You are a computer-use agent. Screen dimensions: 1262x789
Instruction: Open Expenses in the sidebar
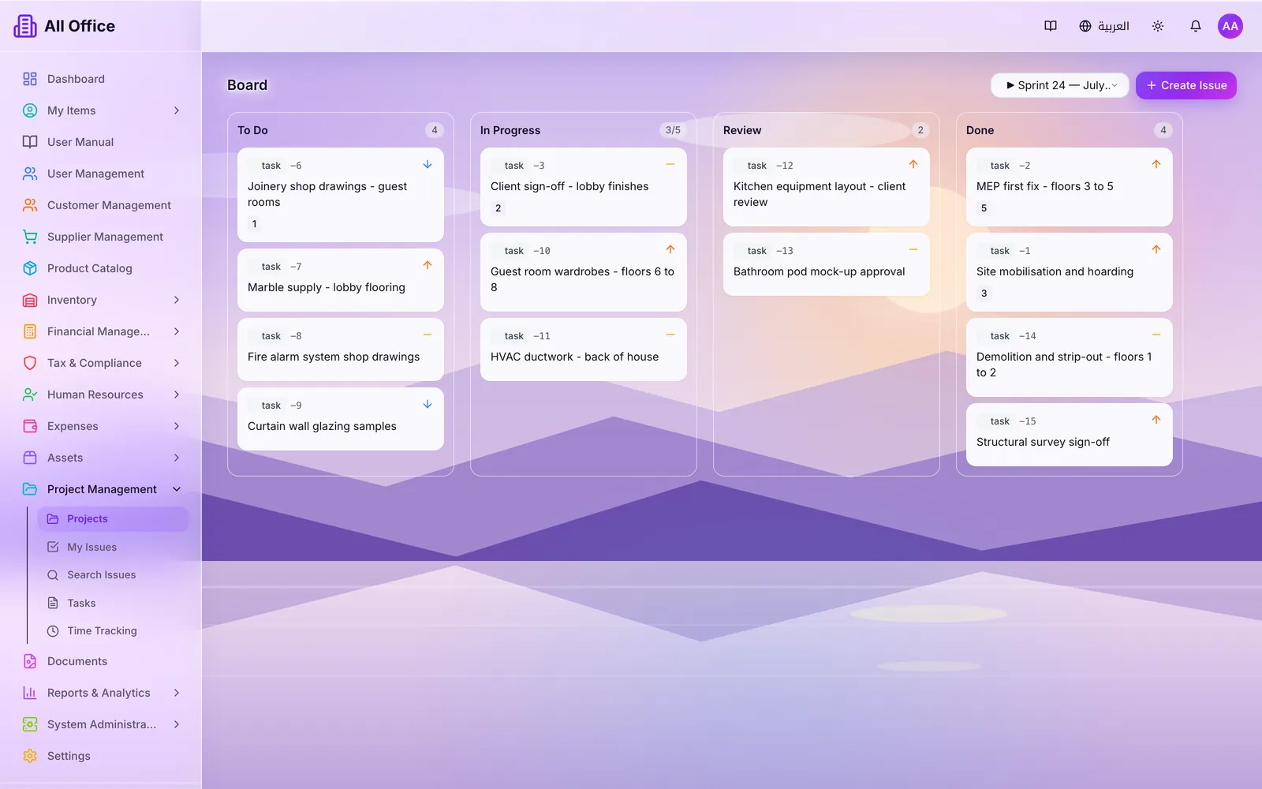pyautogui.click(x=101, y=426)
